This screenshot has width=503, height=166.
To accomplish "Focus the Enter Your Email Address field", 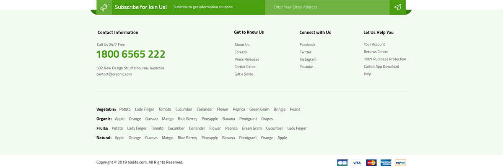I will pyautogui.click(x=327, y=7).
